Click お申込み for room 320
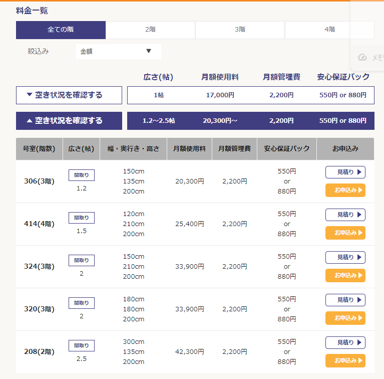The image size is (384, 379). pyautogui.click(x=345, y=318)
